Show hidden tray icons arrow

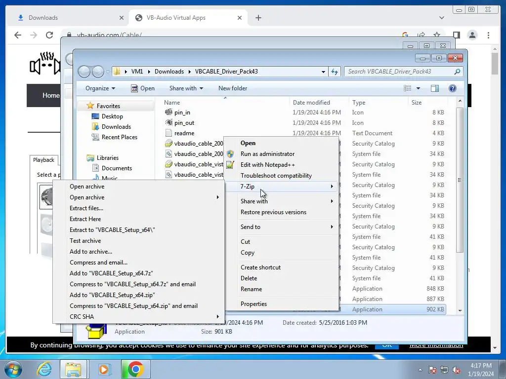tap(420, 370)
